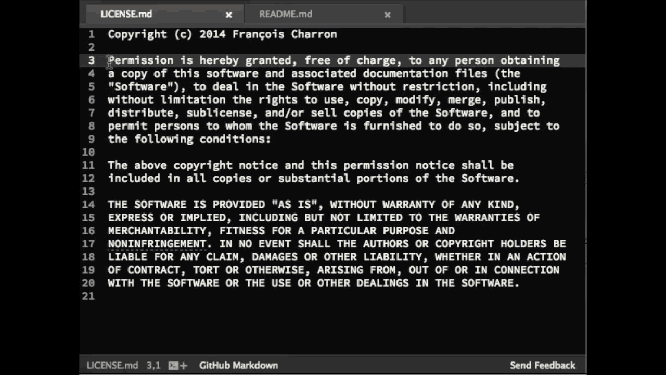This screenshot has height=375, width=666.
Task: Open the GitHub Markdown grammar selector
Action: point(238,365)
